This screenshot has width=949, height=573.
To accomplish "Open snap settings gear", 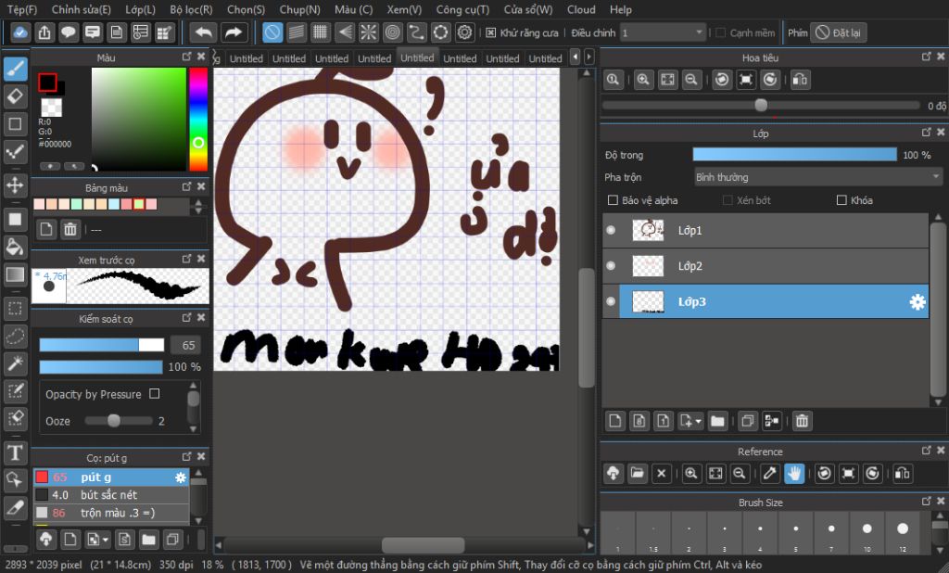I will [x=464, y=32].
